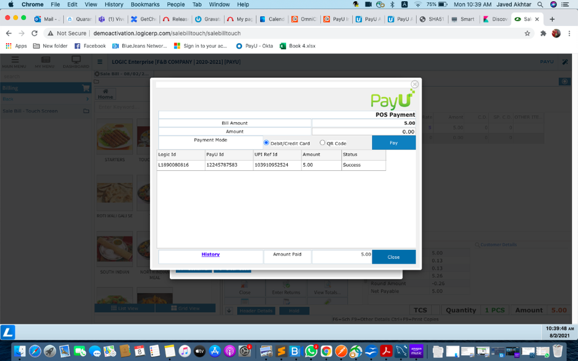Click the Customer Details search link
Screen dimensions: 578x361
496,244
